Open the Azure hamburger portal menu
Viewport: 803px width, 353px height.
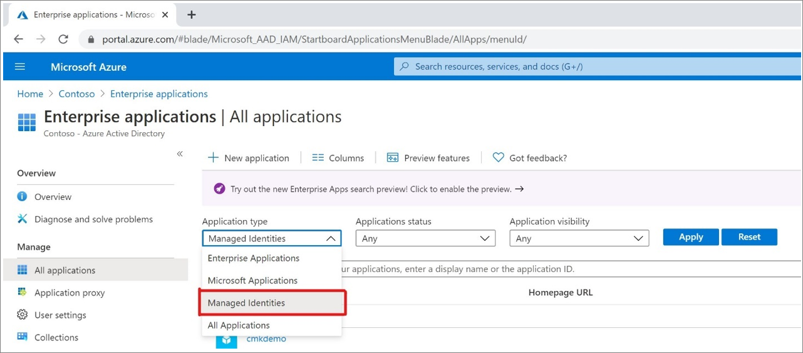(20, 66)
